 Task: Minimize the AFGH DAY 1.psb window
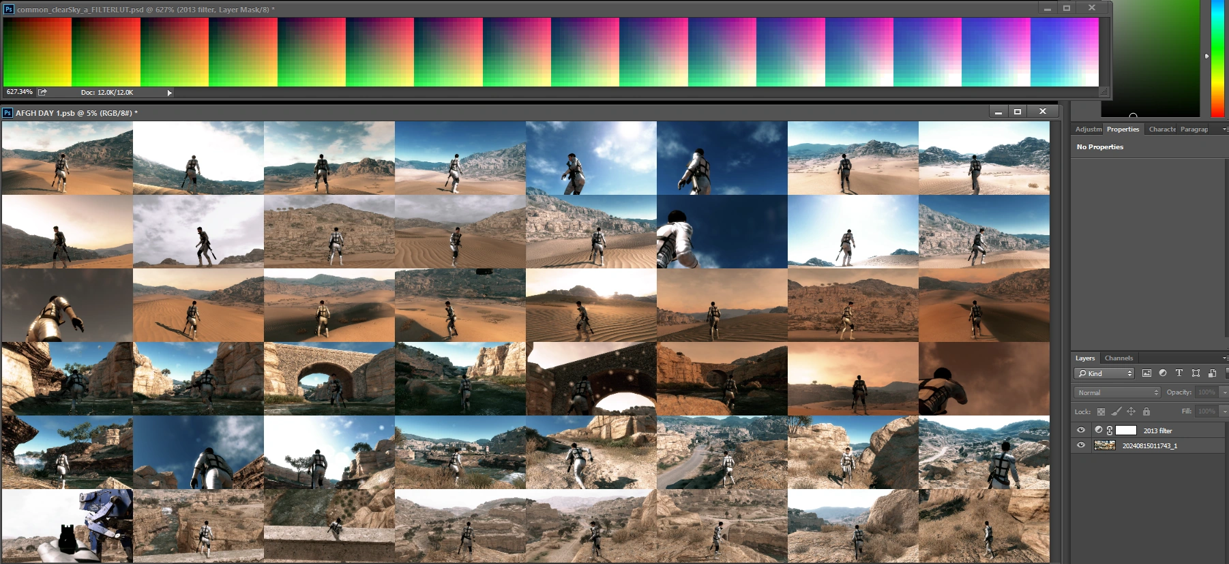[x=998, y=112]
